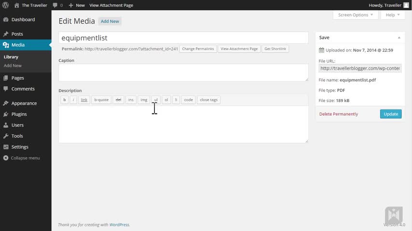
Task: Click the WordPress logo icon
Action: 5,5
